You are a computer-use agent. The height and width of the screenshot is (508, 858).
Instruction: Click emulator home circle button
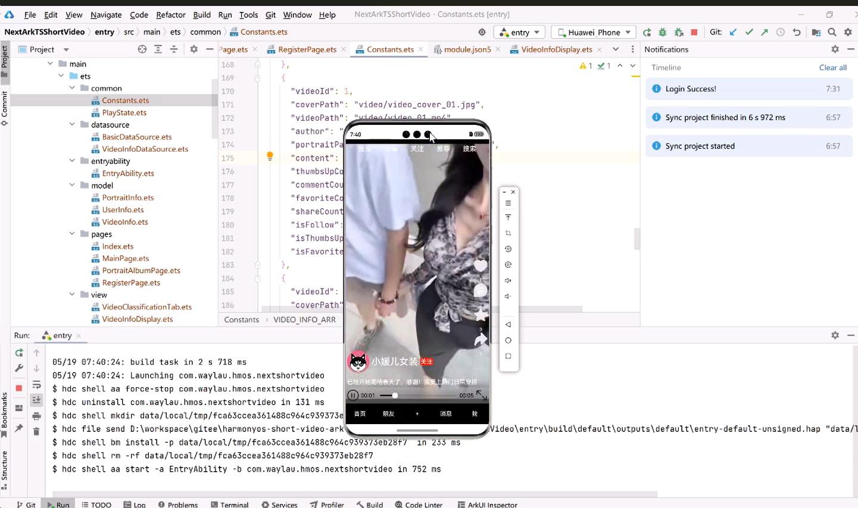[508, 340]
